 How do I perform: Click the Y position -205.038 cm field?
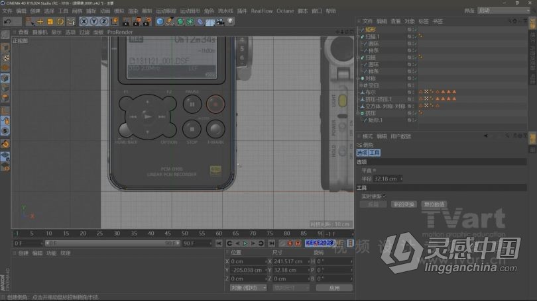pos(247,270)
